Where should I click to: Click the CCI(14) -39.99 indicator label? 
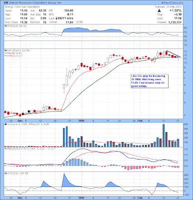click(x=17, y=173)
